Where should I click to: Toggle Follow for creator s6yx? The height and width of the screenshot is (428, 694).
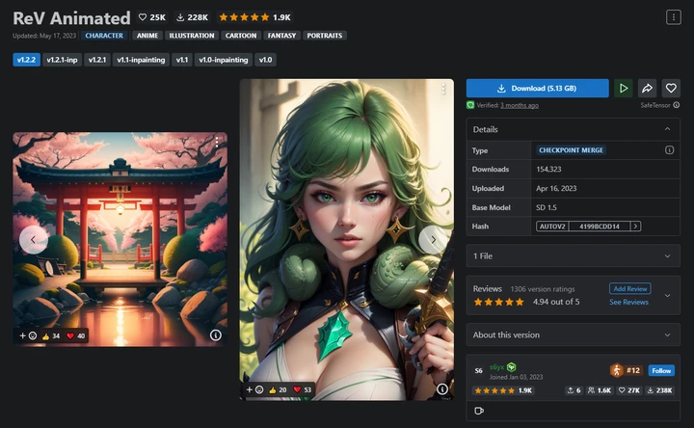point(661,370)
